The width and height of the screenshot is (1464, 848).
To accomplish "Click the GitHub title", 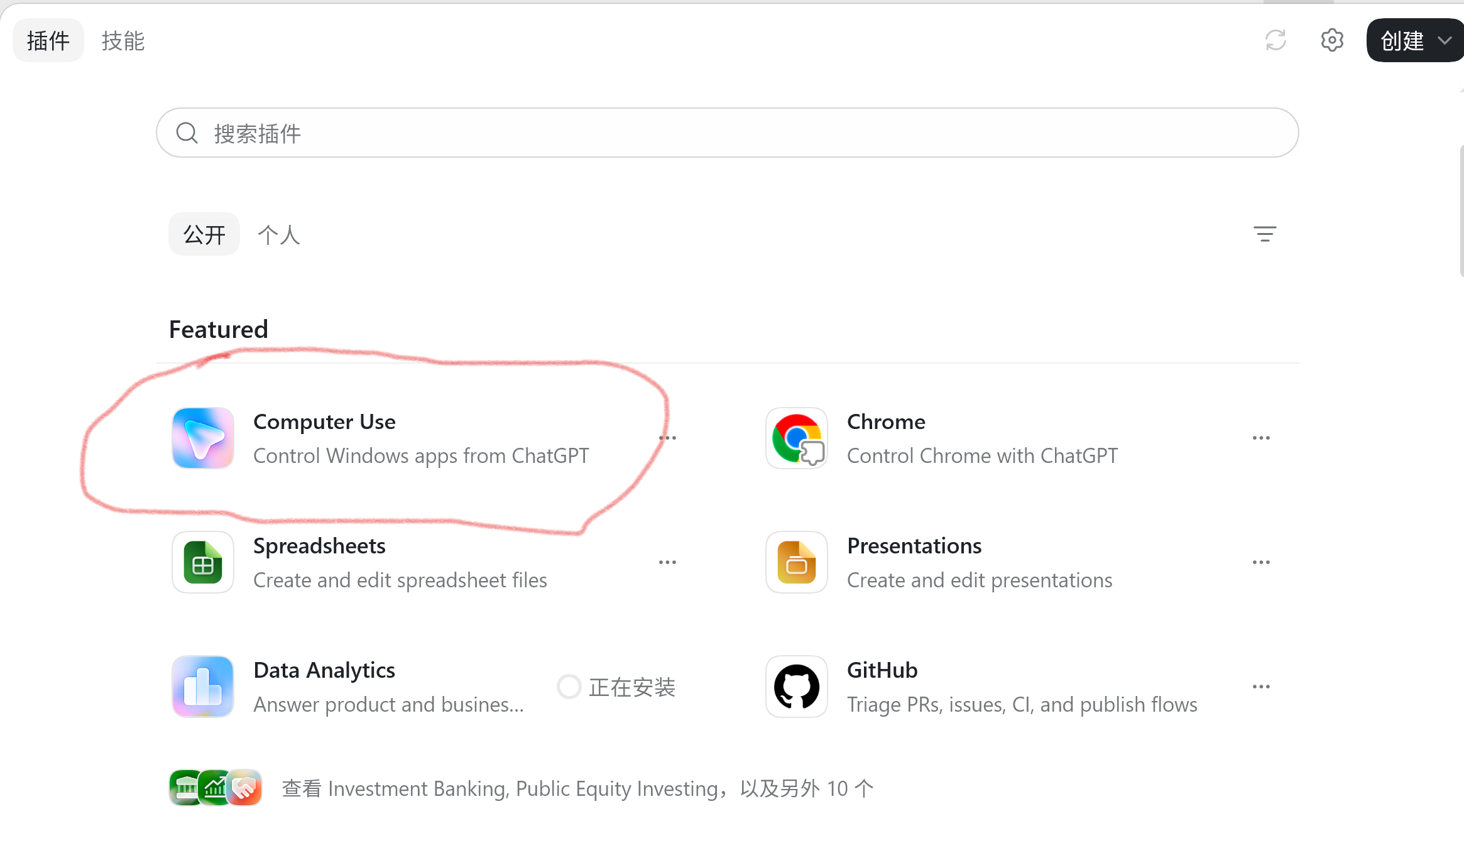I will point(882,670).
